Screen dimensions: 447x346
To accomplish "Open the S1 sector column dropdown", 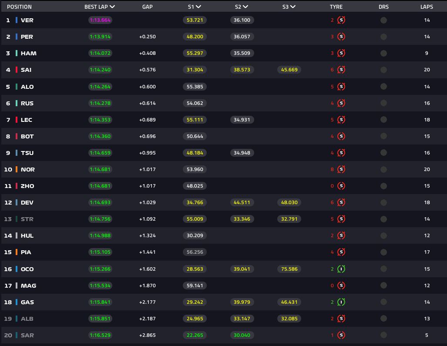I will click(x=198, y=7).
